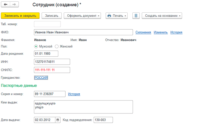Click the РОССИЯ citizenship link
Screen dimensions: 202x125
(41, 77)
